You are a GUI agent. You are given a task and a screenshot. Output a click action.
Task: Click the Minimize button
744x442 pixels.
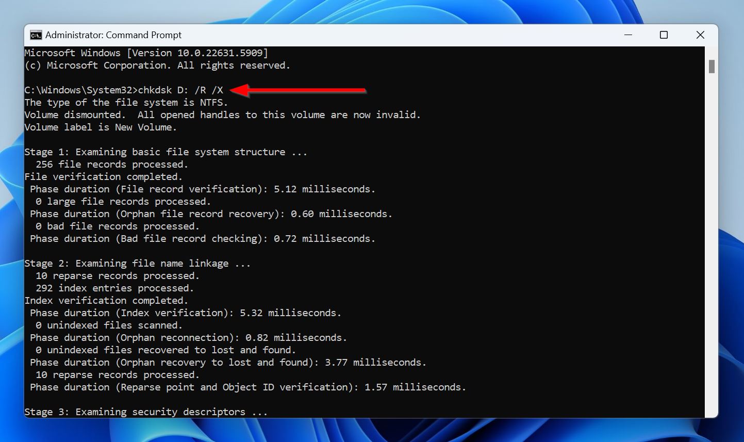[628, 35]
